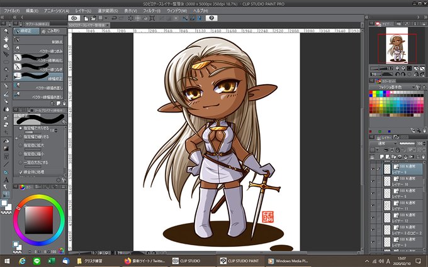Select the ベクター線つまみ sub tool
428x267 pixels.
[38, 49]
